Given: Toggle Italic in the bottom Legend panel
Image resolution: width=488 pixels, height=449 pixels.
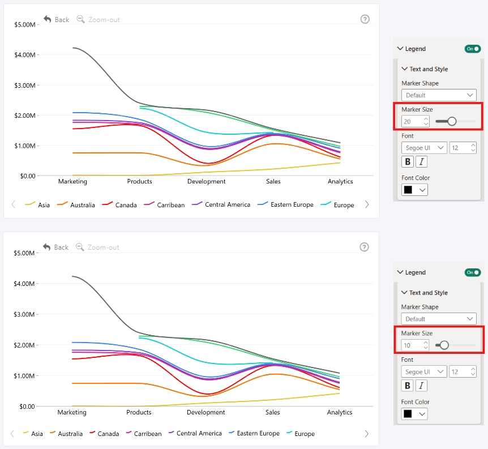Looking at the screenshot, I should point(421,386).
